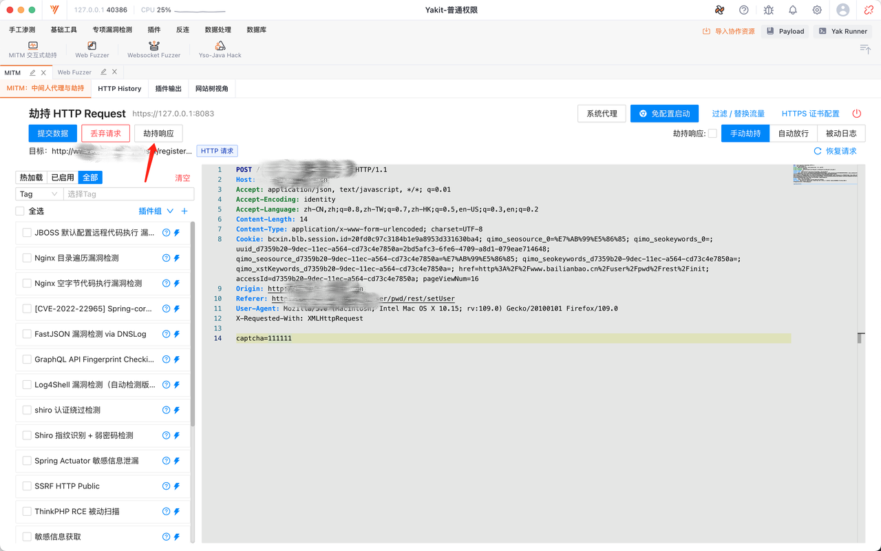
Task: Click the red power stop-hijack icon
Action: click(857, 114)
